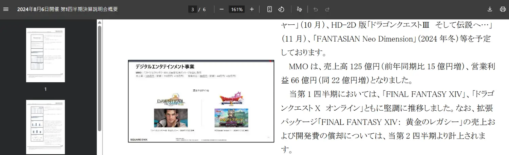Select the second page thumbnail in the sidebar
Image resolution: width=509 pixels, height=155 pixels.
coord(45,127)
